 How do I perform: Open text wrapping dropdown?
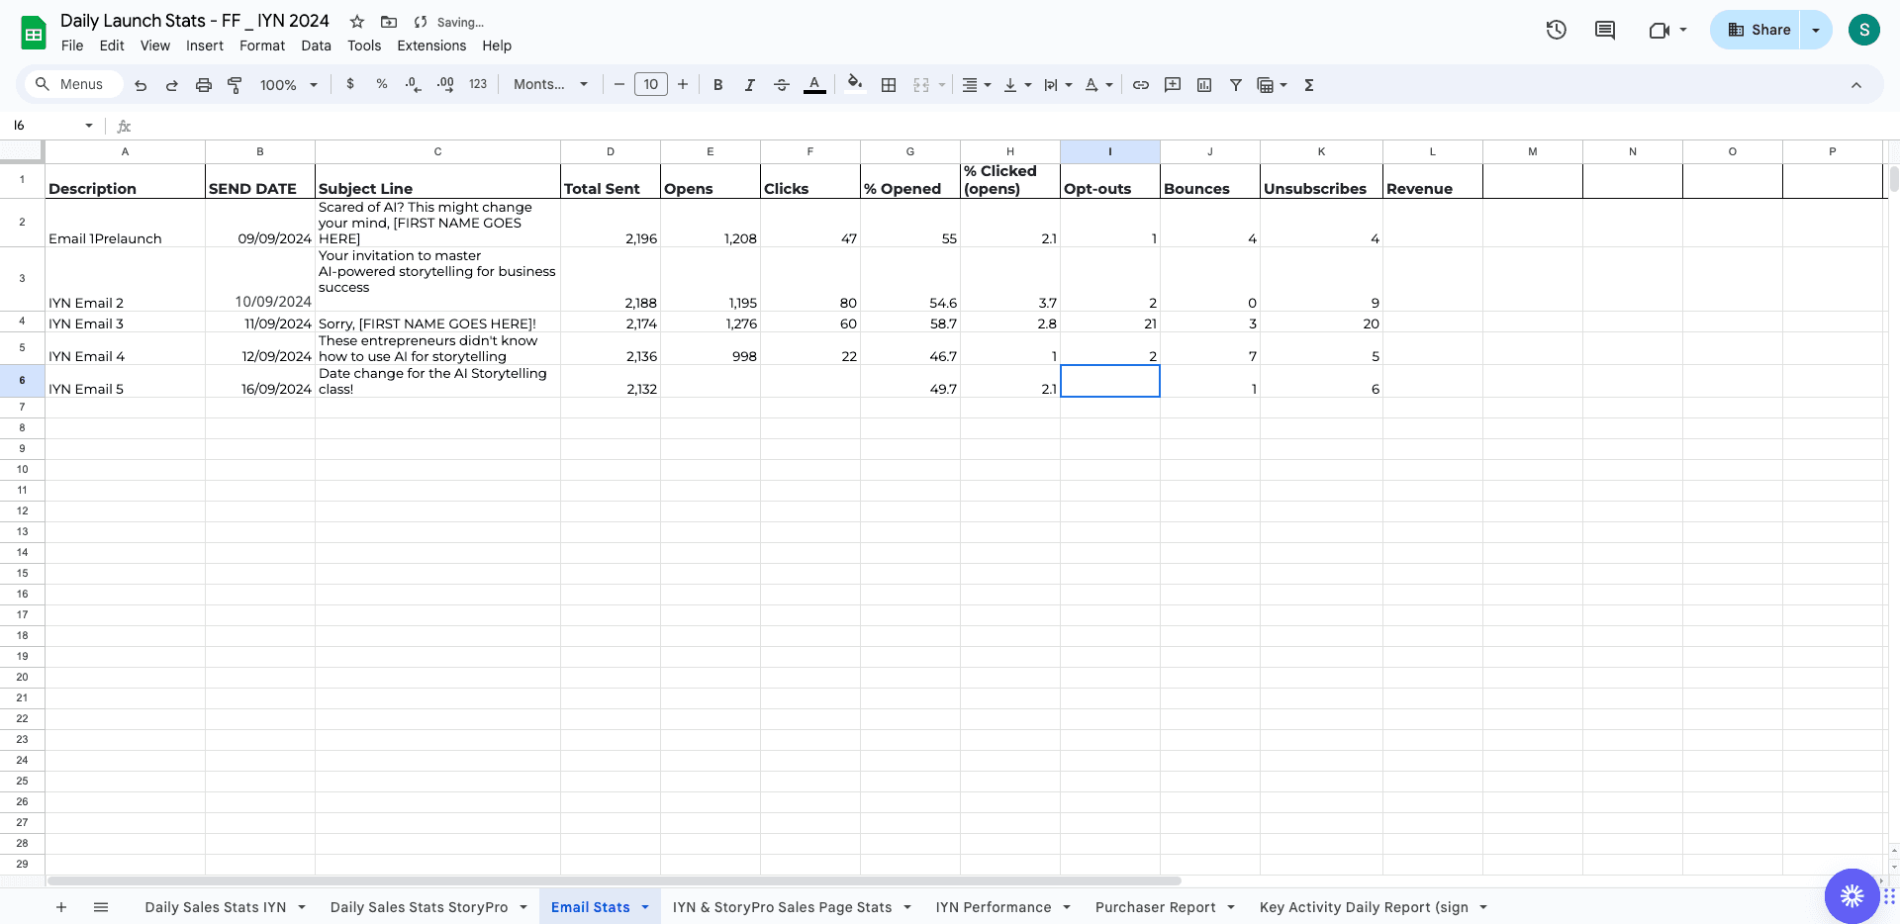point(1058,85)
